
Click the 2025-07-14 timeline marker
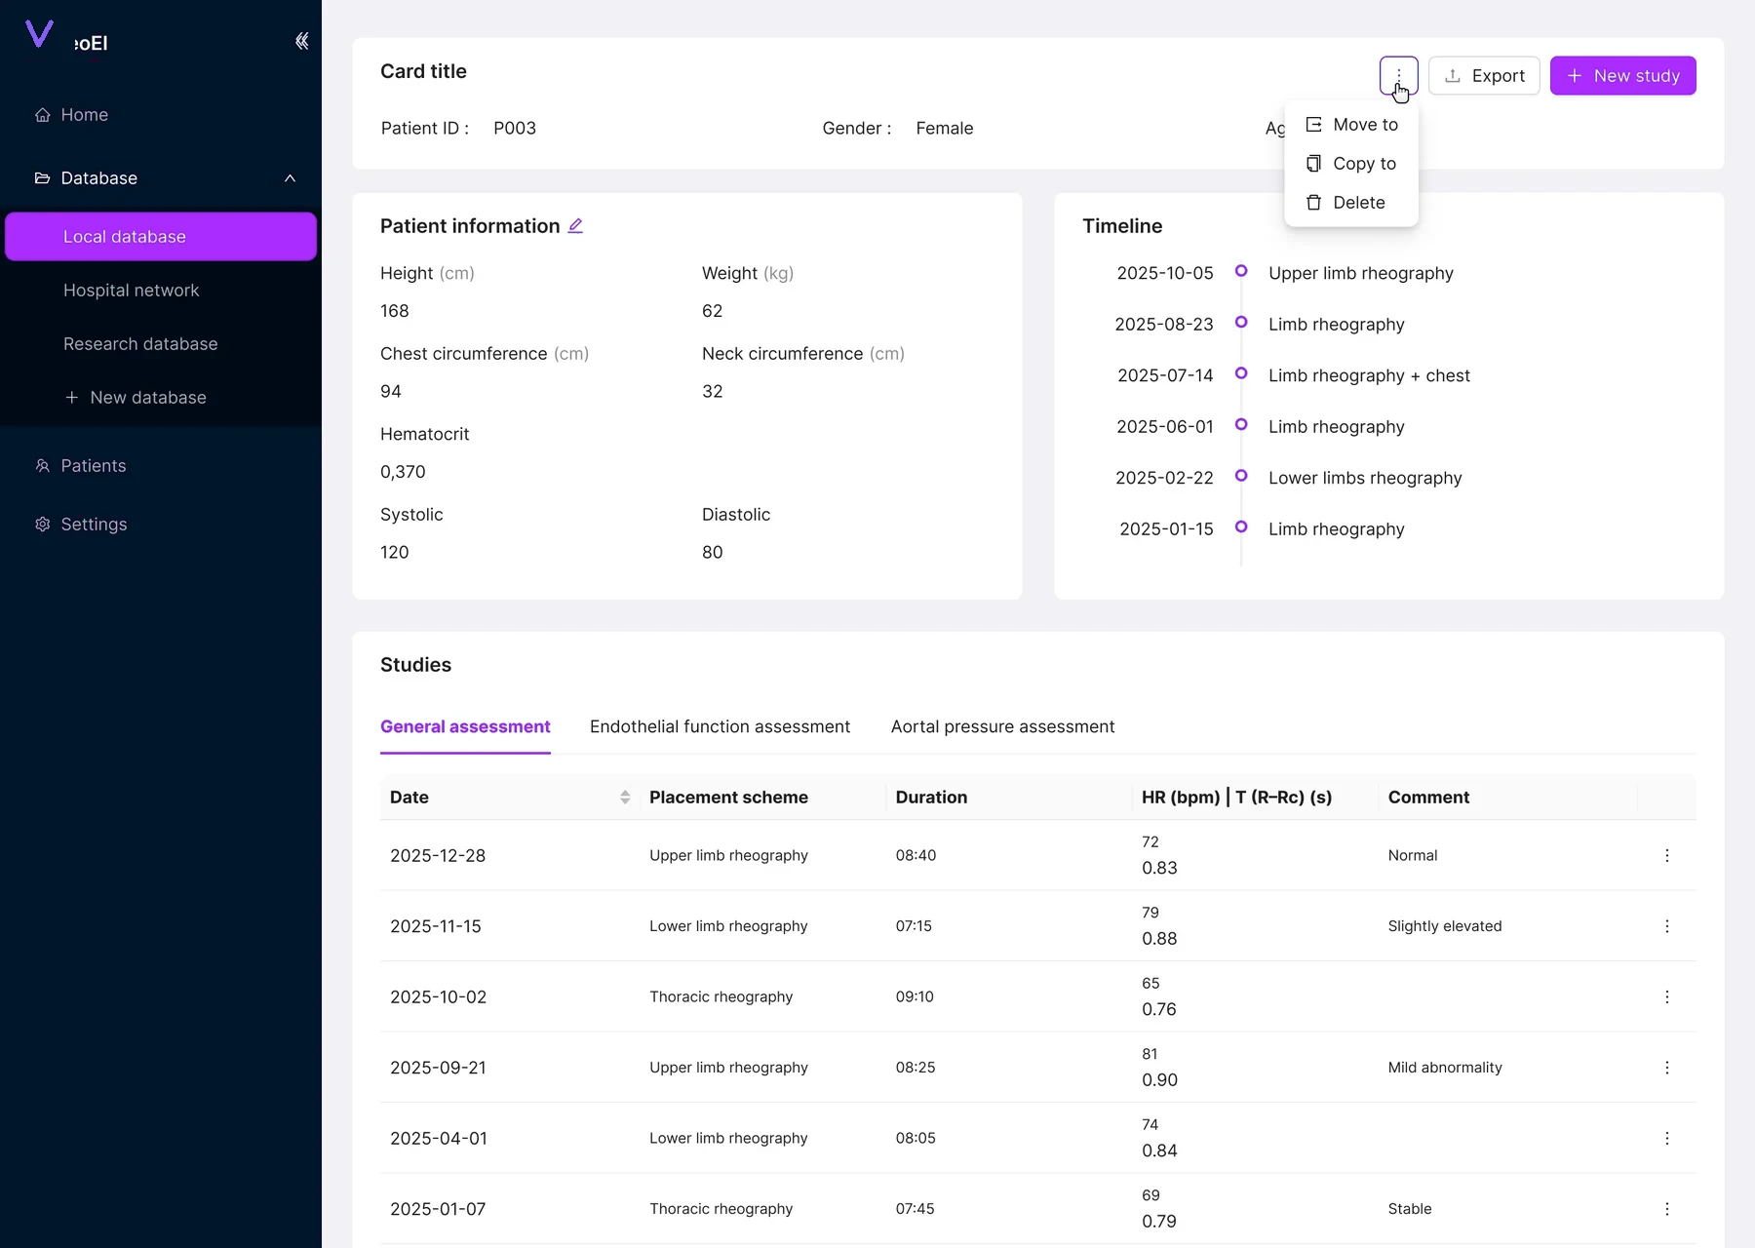tap(1241, 373)
